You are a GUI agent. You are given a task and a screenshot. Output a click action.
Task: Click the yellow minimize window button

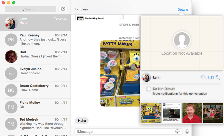(x=8, y=3)
